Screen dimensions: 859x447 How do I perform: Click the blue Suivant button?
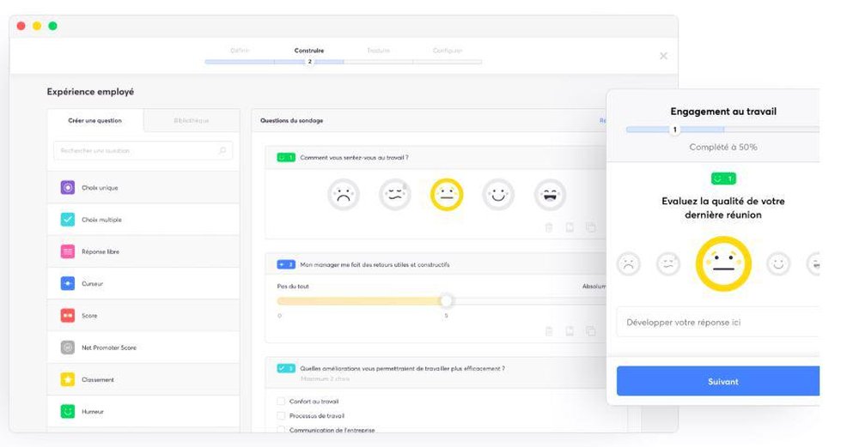point(718,381)
